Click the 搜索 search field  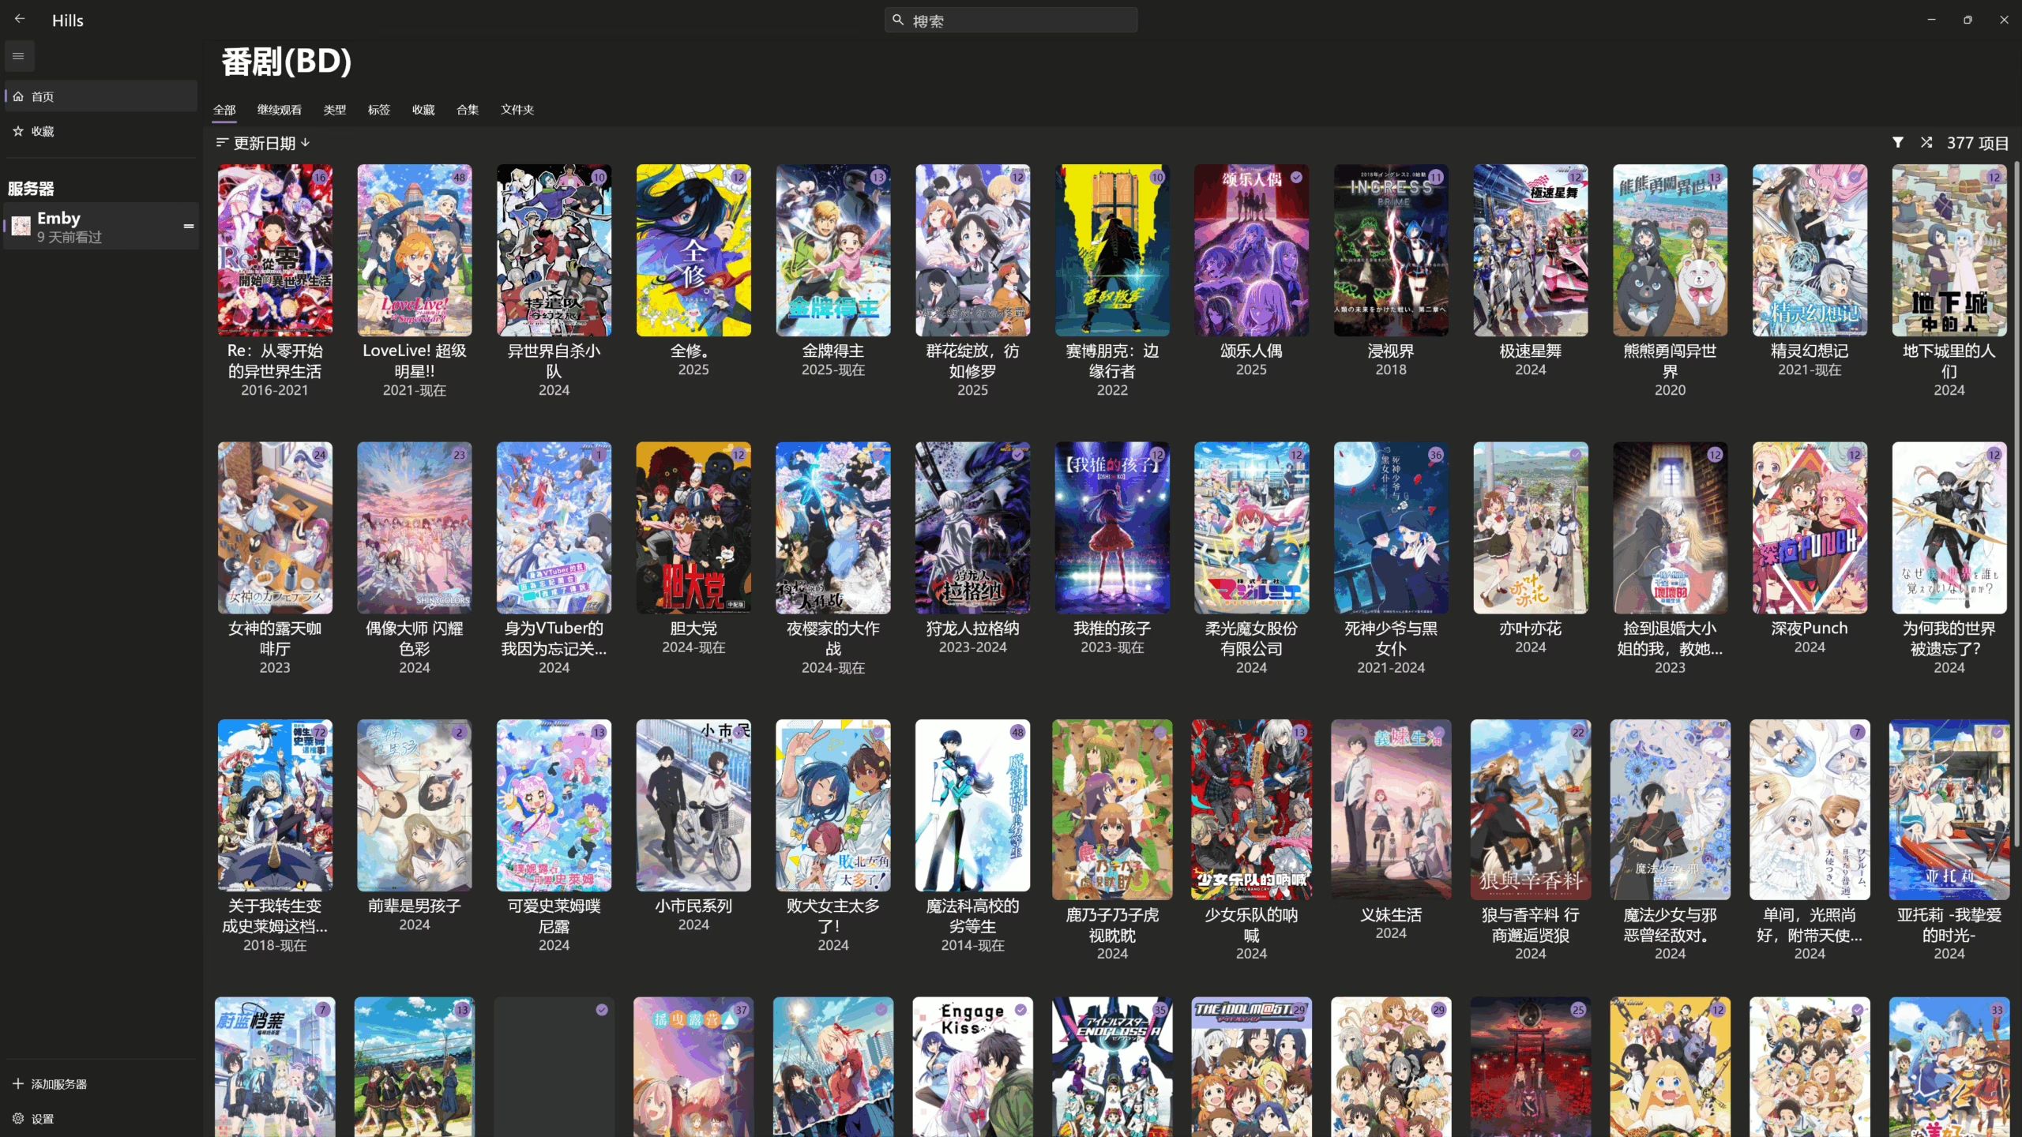point(1011,21)
